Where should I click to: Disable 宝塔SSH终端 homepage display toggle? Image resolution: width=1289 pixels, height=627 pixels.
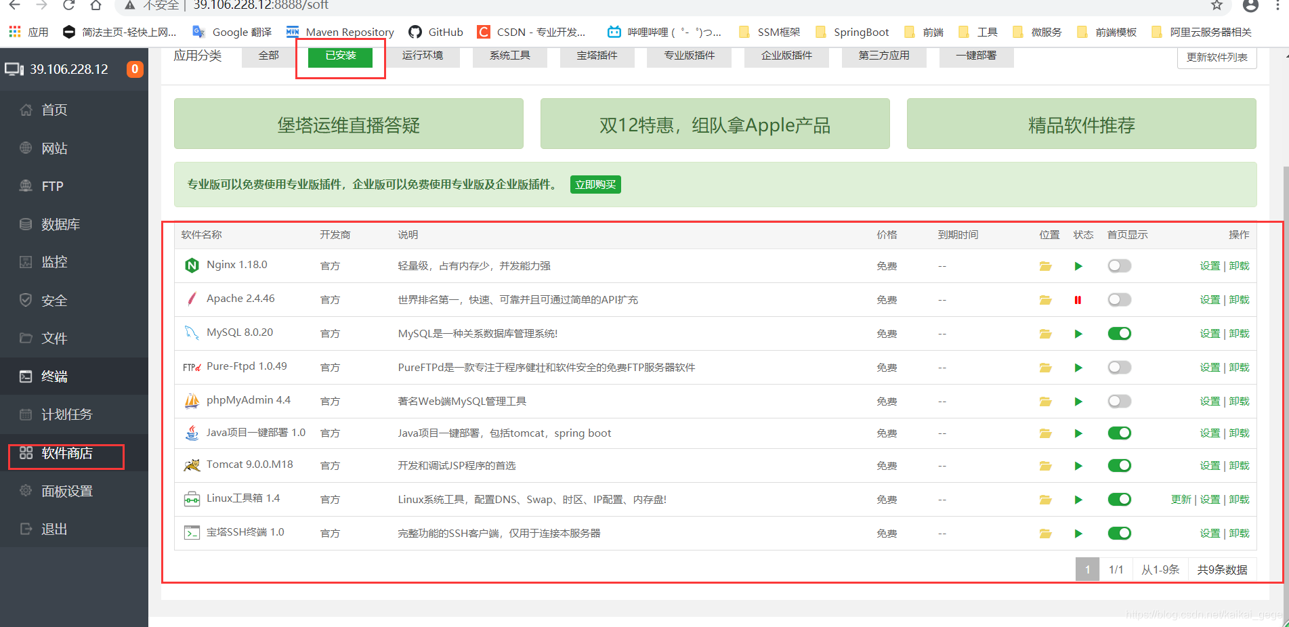[x=1120, y=534]
